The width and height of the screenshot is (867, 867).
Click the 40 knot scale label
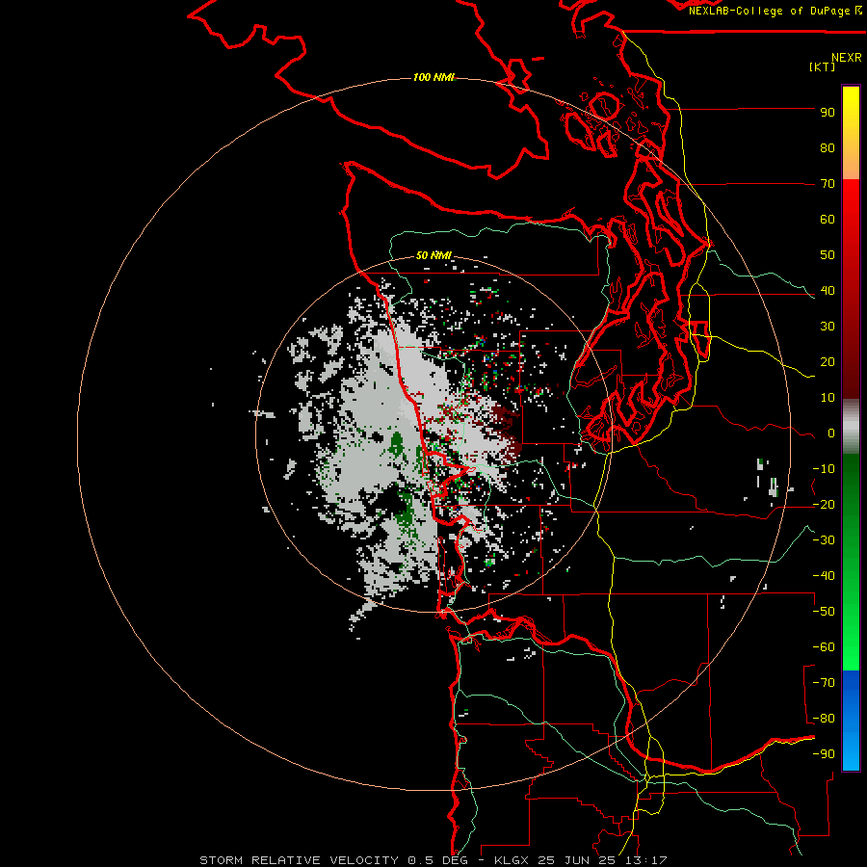click(x=828, y=291)
